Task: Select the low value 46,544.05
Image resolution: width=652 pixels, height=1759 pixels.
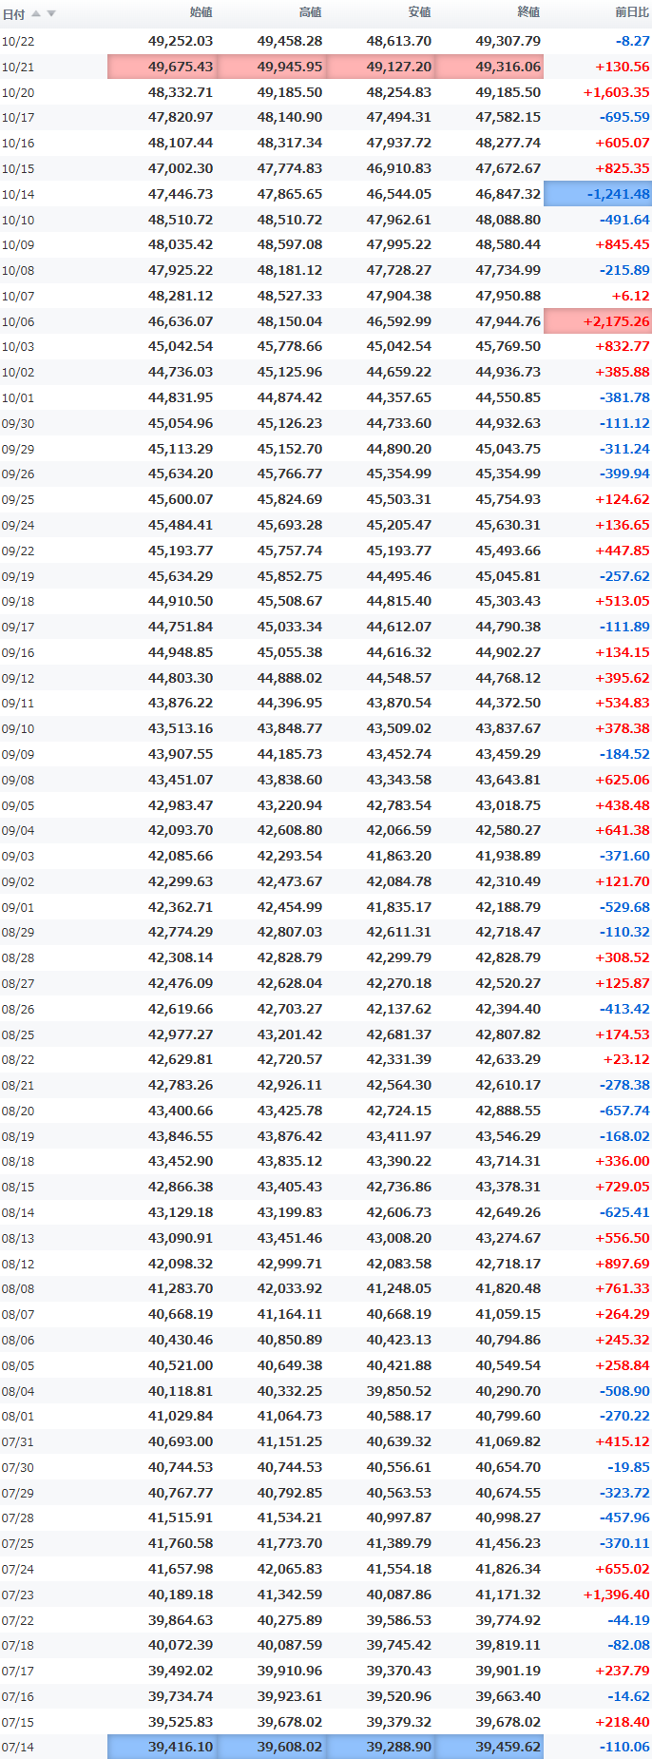Action: click(x=399, y=194)
